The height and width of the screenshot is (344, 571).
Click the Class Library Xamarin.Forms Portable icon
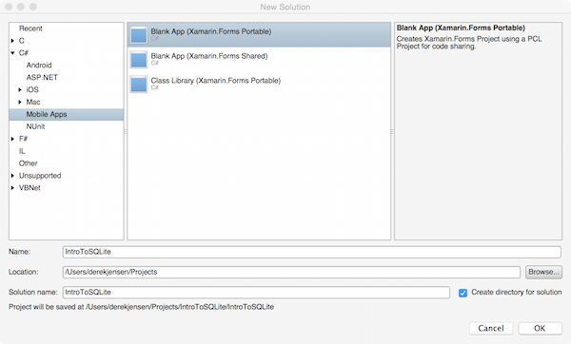[x=139, y=85]
